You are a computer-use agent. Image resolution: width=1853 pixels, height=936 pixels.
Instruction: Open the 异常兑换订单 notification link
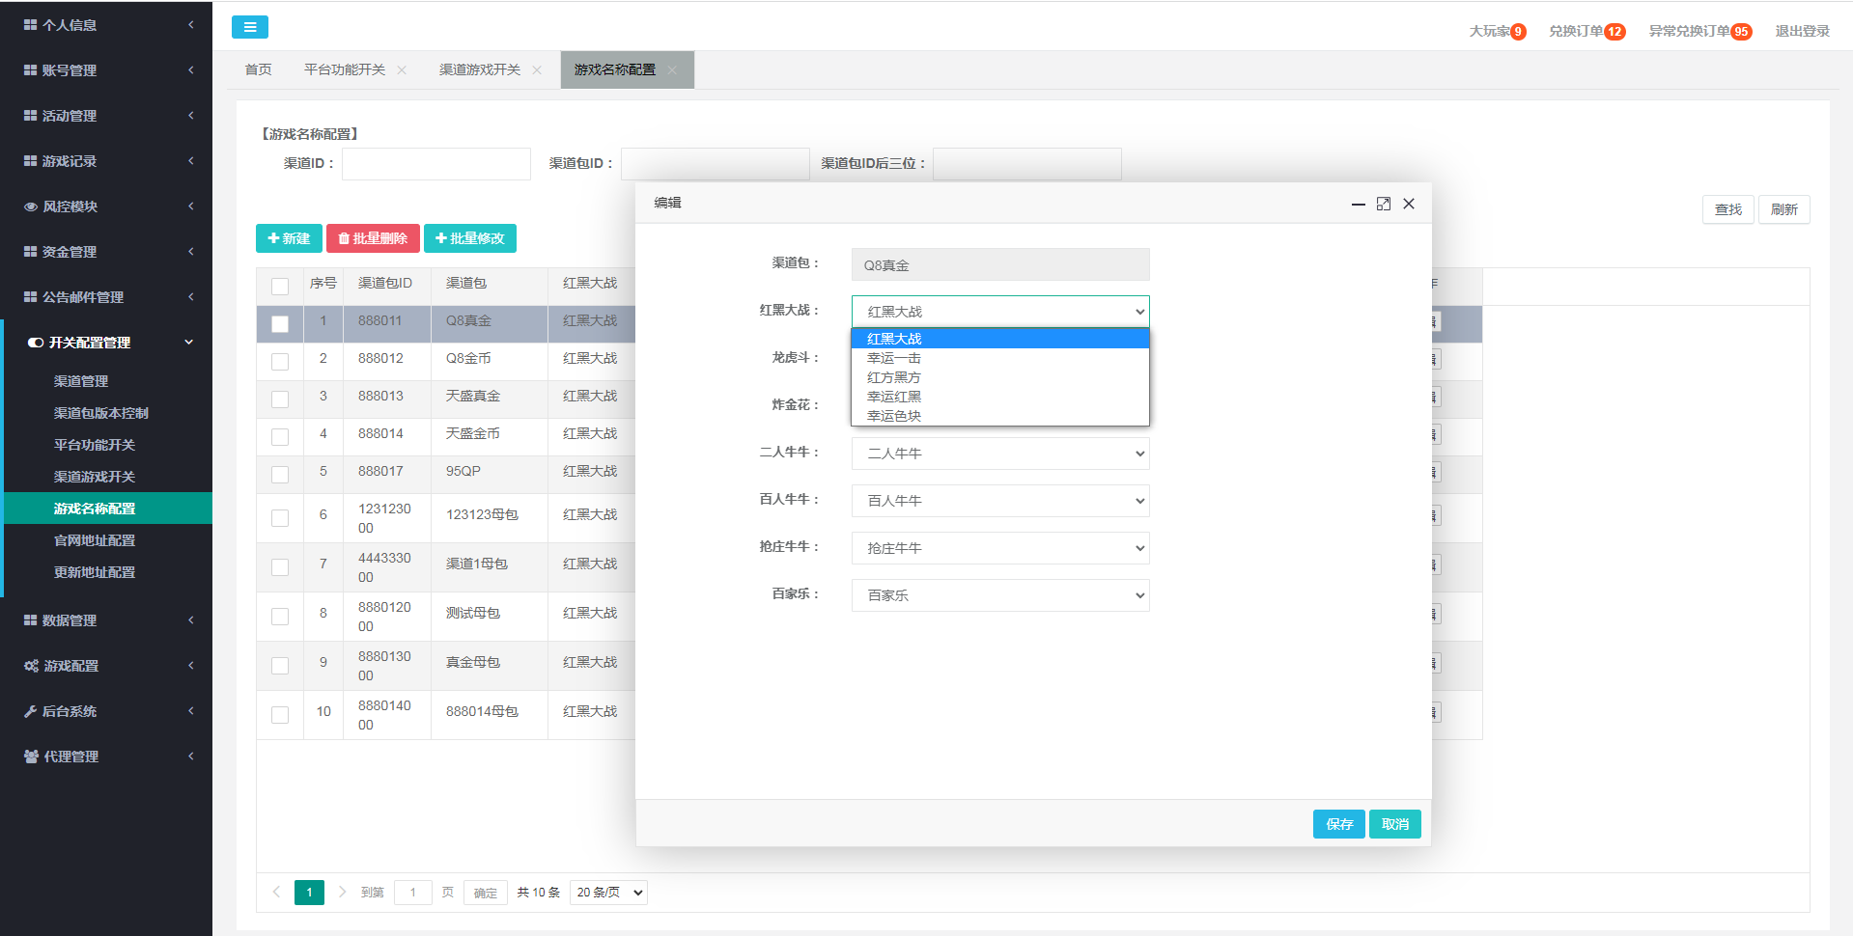click(x=1698, y=31)
